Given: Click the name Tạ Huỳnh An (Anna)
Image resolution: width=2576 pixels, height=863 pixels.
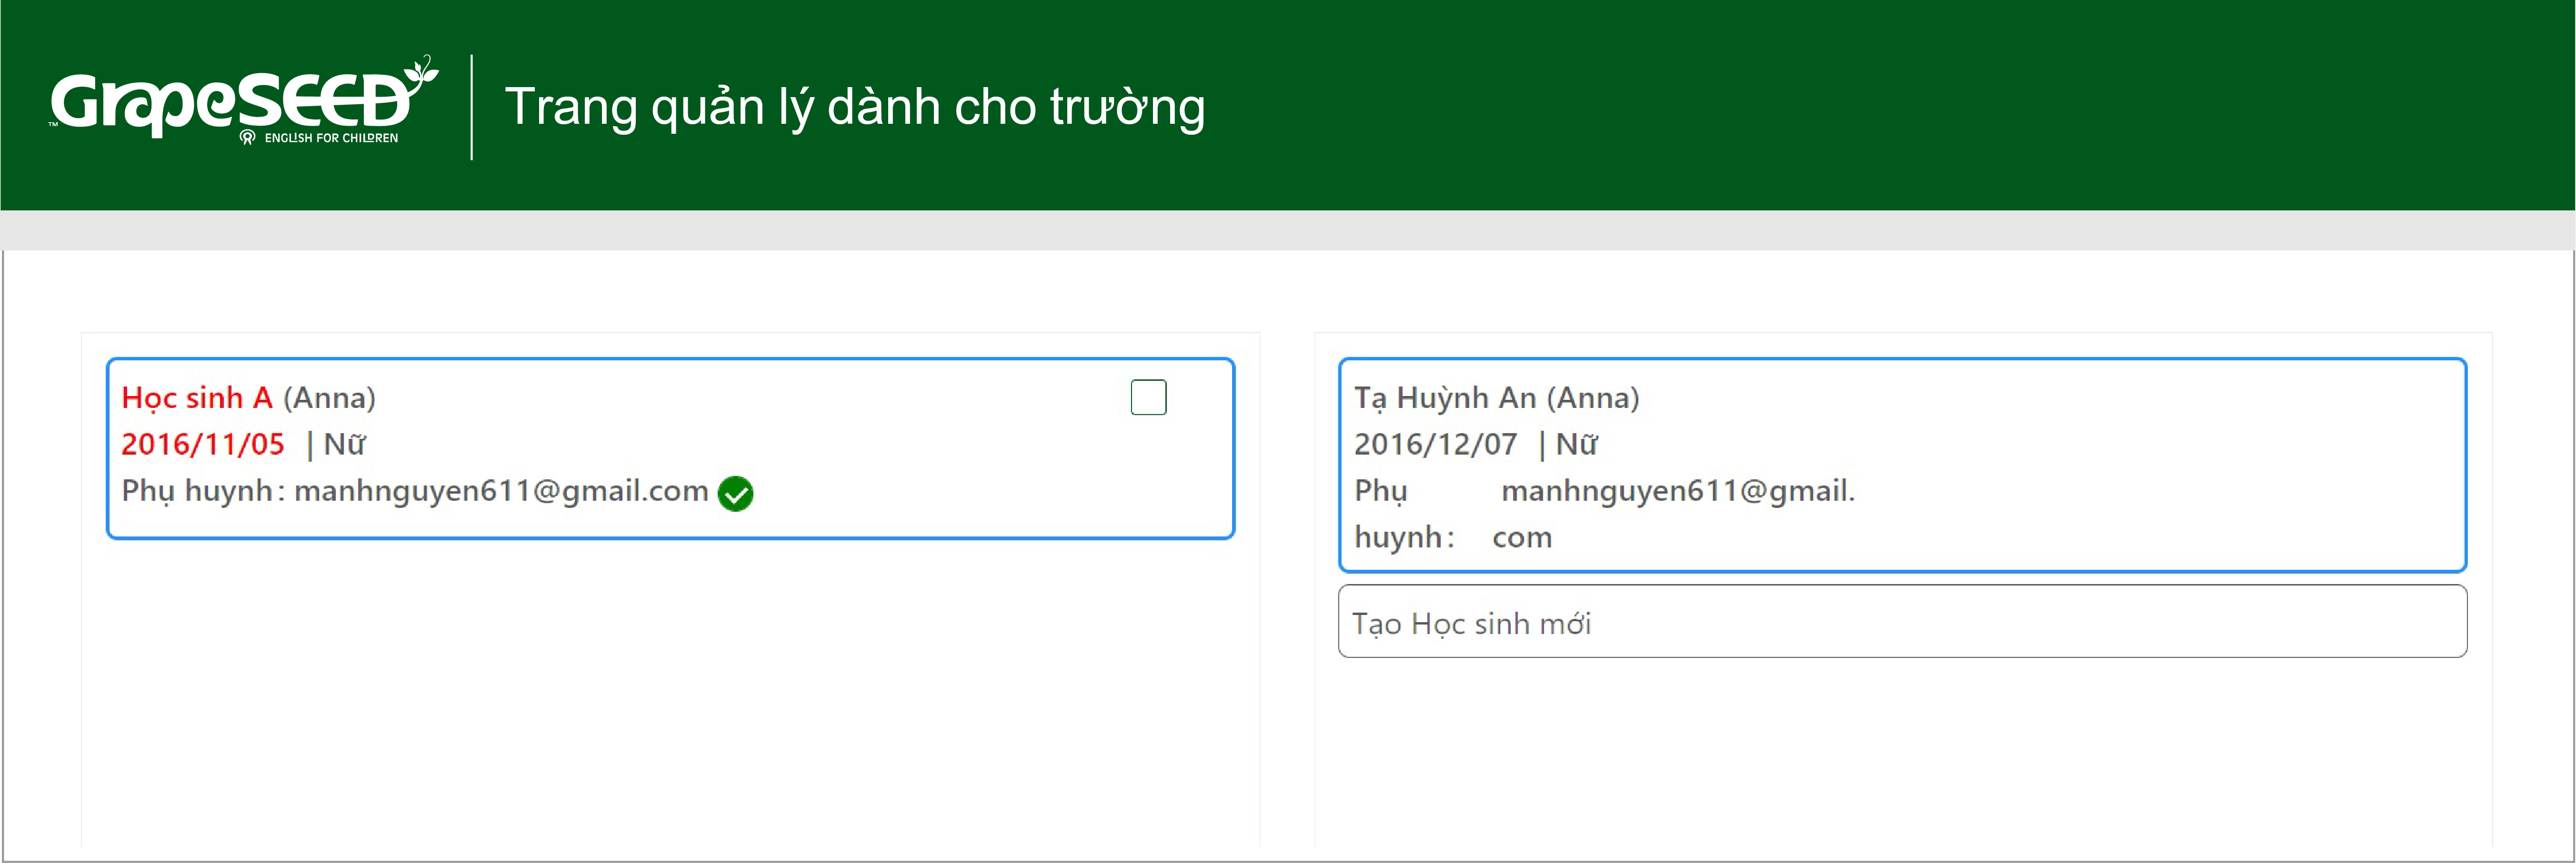Looking at the screenshot, I should pos(1496,398).
